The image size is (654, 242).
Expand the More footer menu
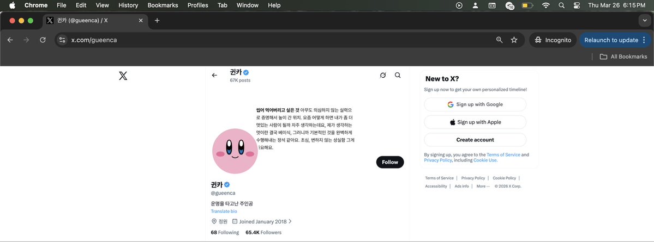pyautogui.click(x=483, y=187)
